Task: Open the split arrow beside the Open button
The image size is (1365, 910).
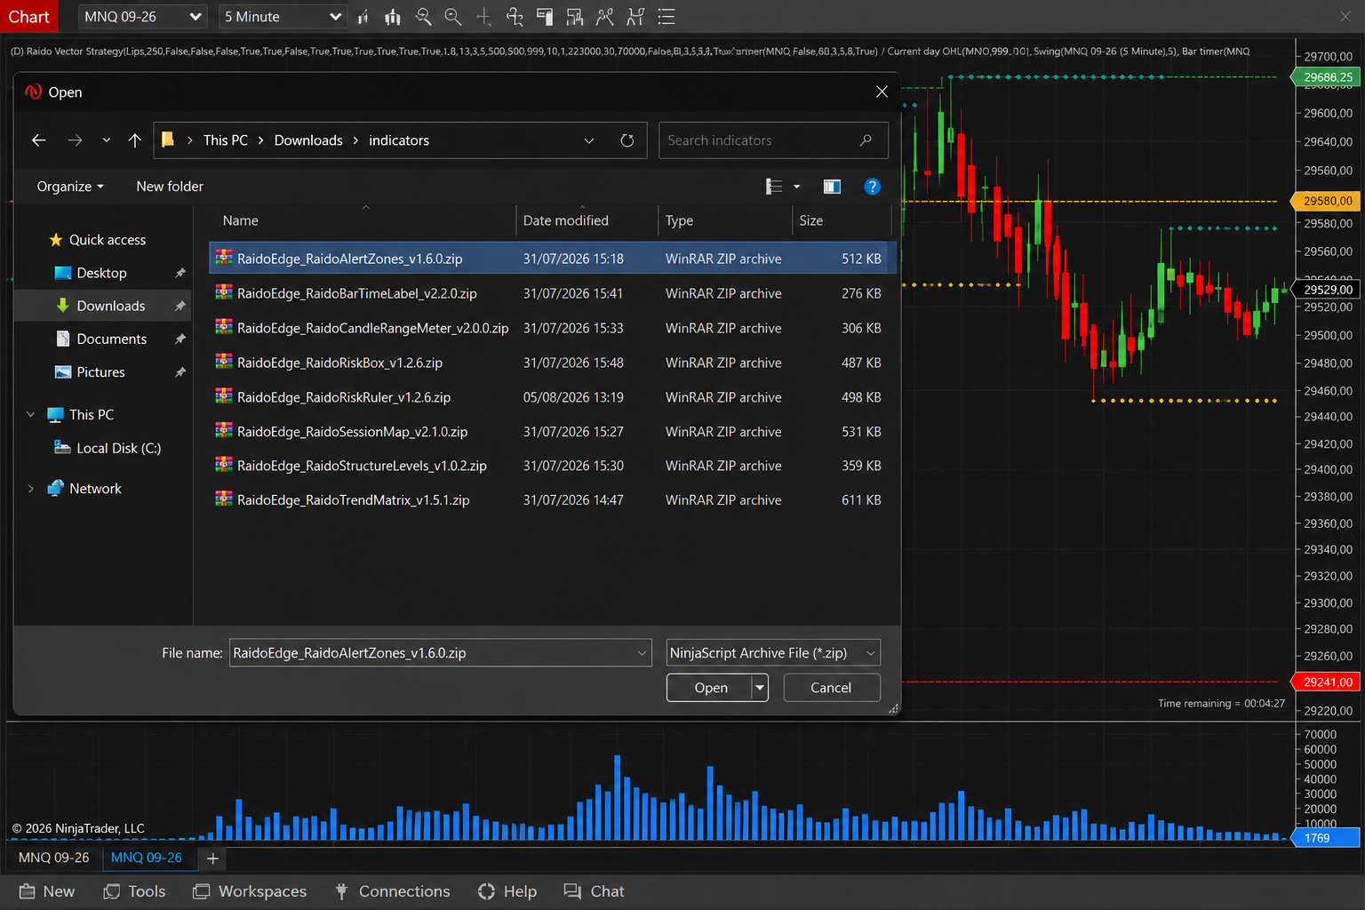Action: [760, 688]
